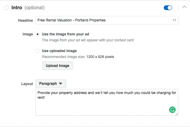Click the Upload Image button
The width and height of the screenshot is (190, 127).
click(x=58, y=66)
